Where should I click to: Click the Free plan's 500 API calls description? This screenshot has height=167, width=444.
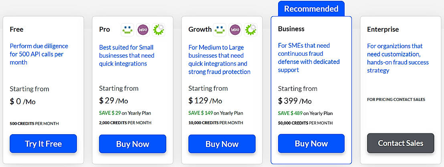[x=39, y=54]
